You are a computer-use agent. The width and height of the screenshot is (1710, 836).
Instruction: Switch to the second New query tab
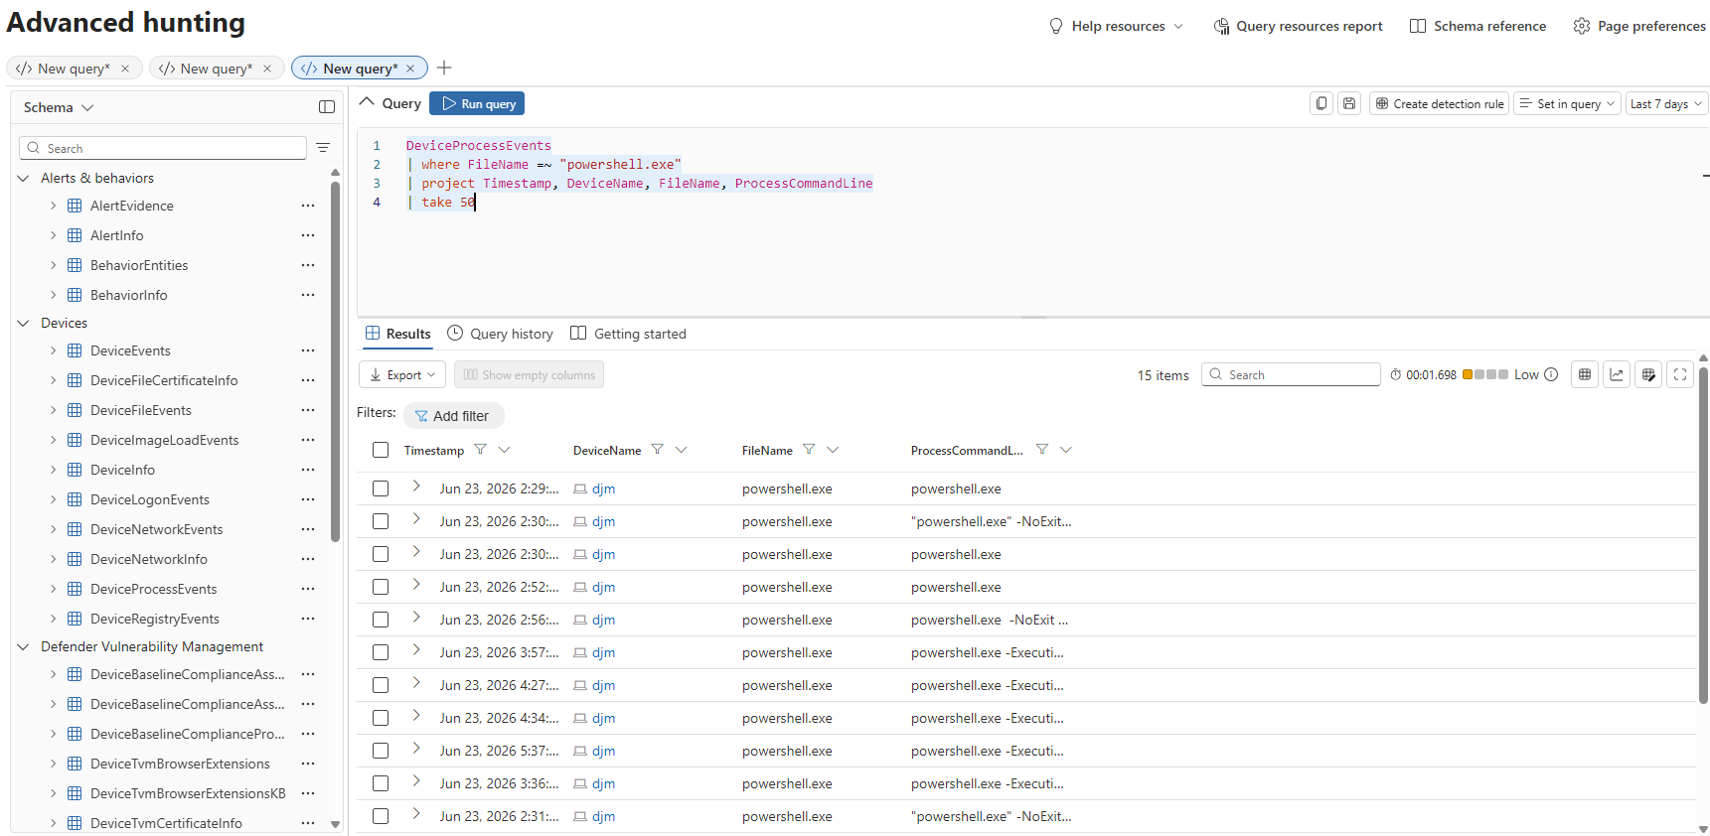click(x=217, y=69)
